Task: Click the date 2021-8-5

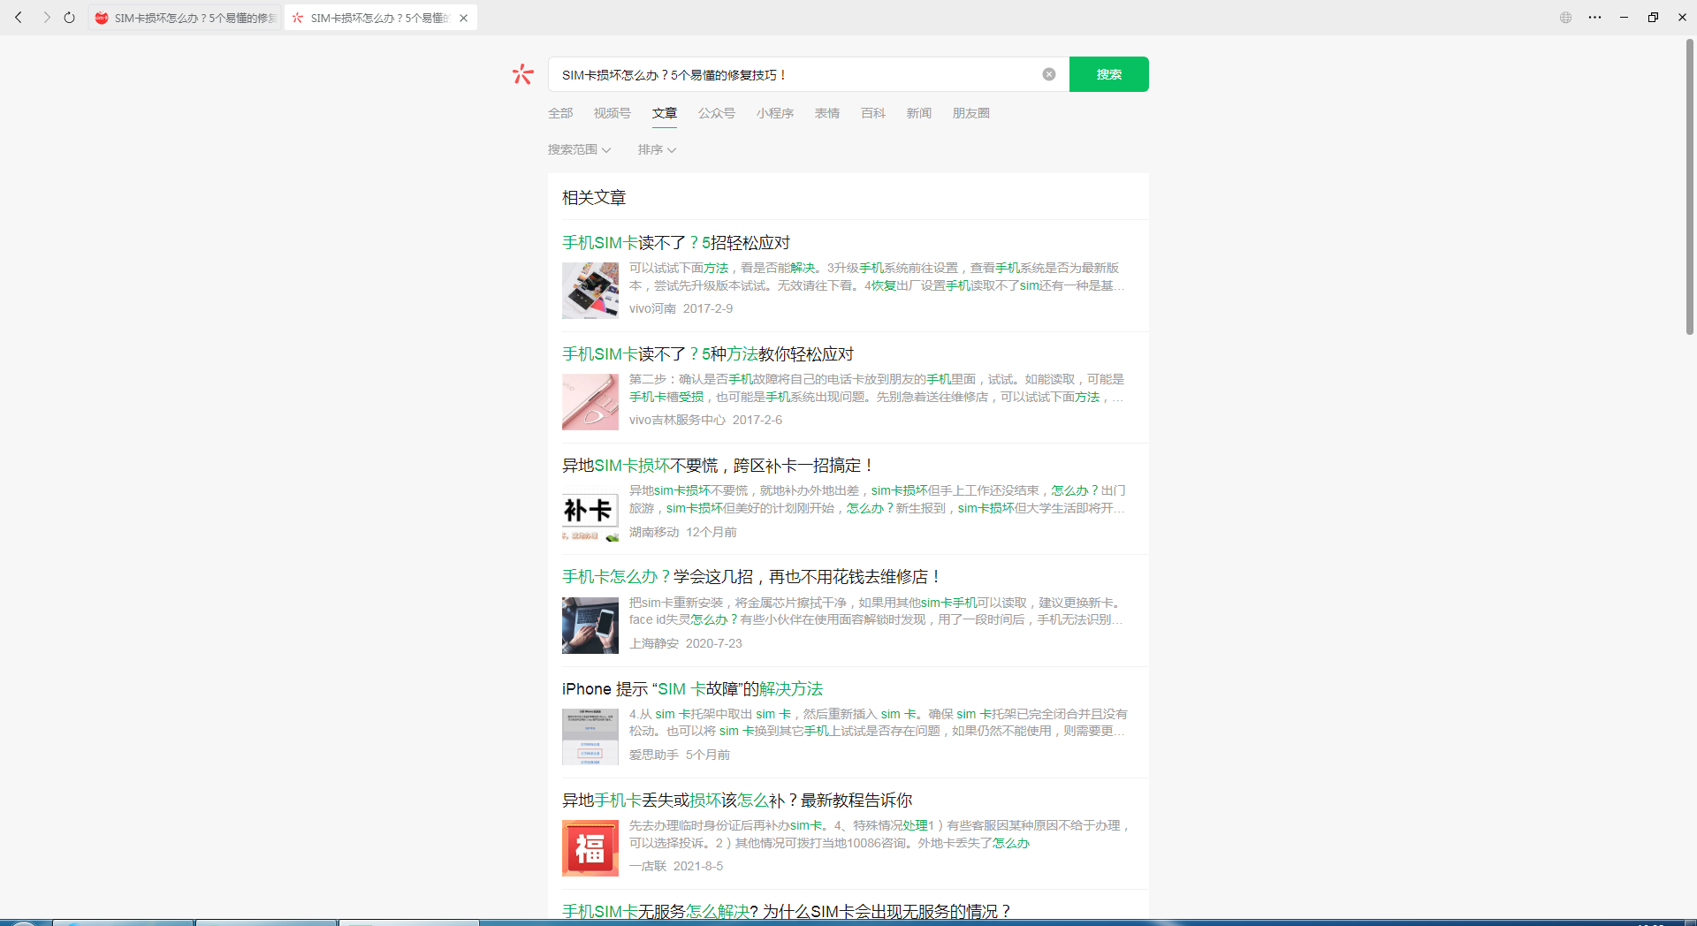Action: coord(698,866)
